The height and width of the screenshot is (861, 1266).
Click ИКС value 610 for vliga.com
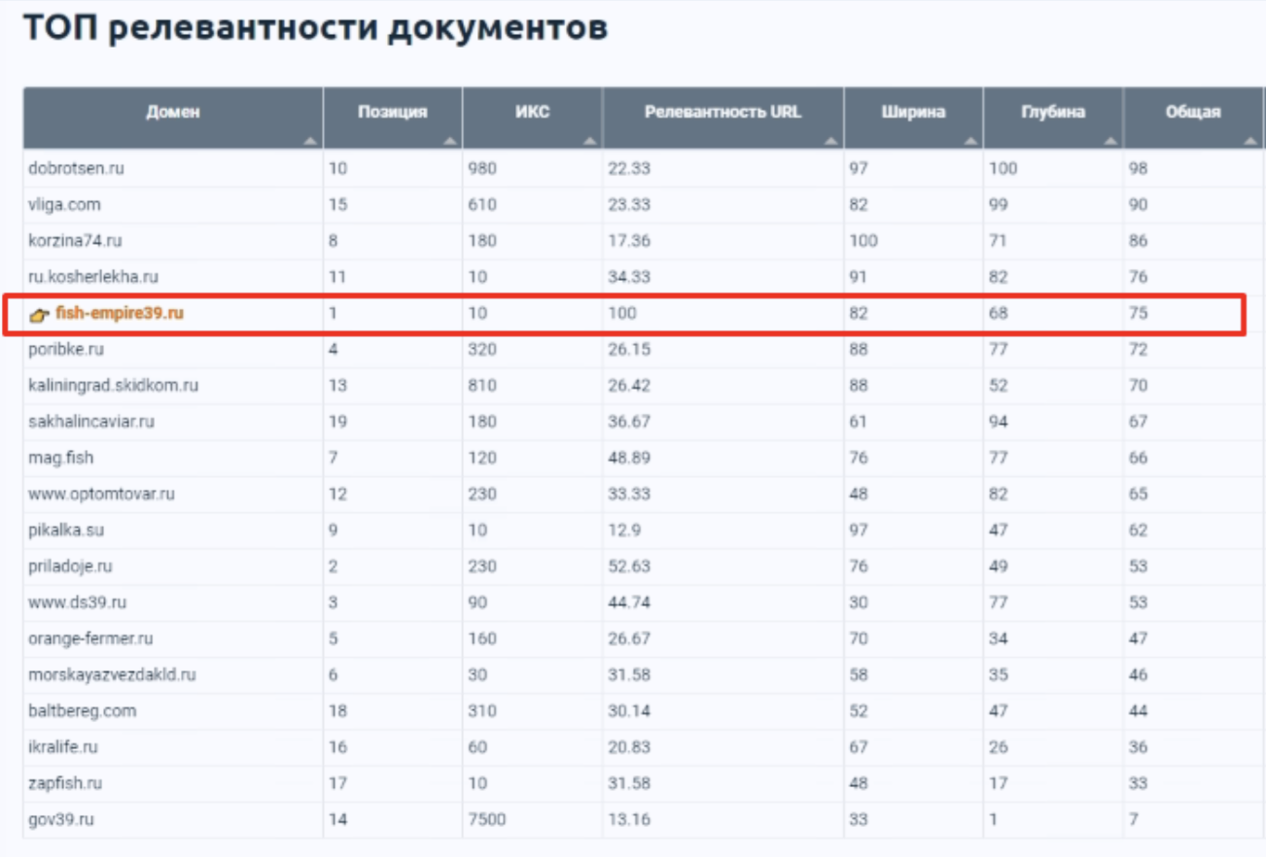coord(482,205)
